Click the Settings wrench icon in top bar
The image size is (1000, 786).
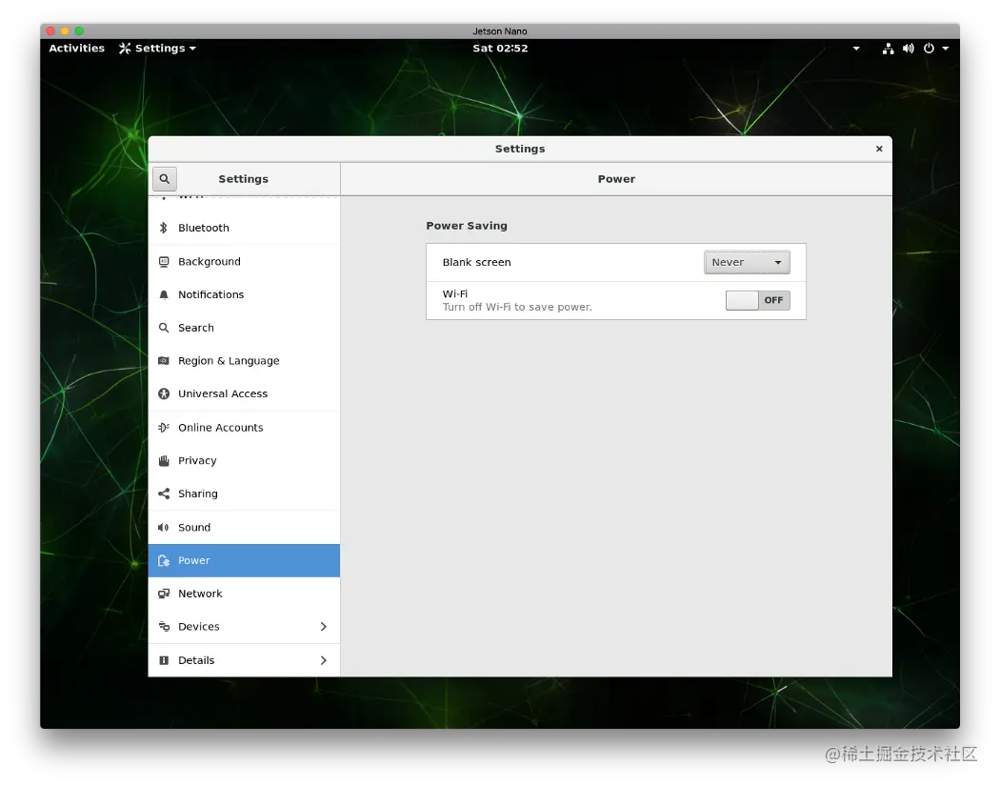(125, 49)
